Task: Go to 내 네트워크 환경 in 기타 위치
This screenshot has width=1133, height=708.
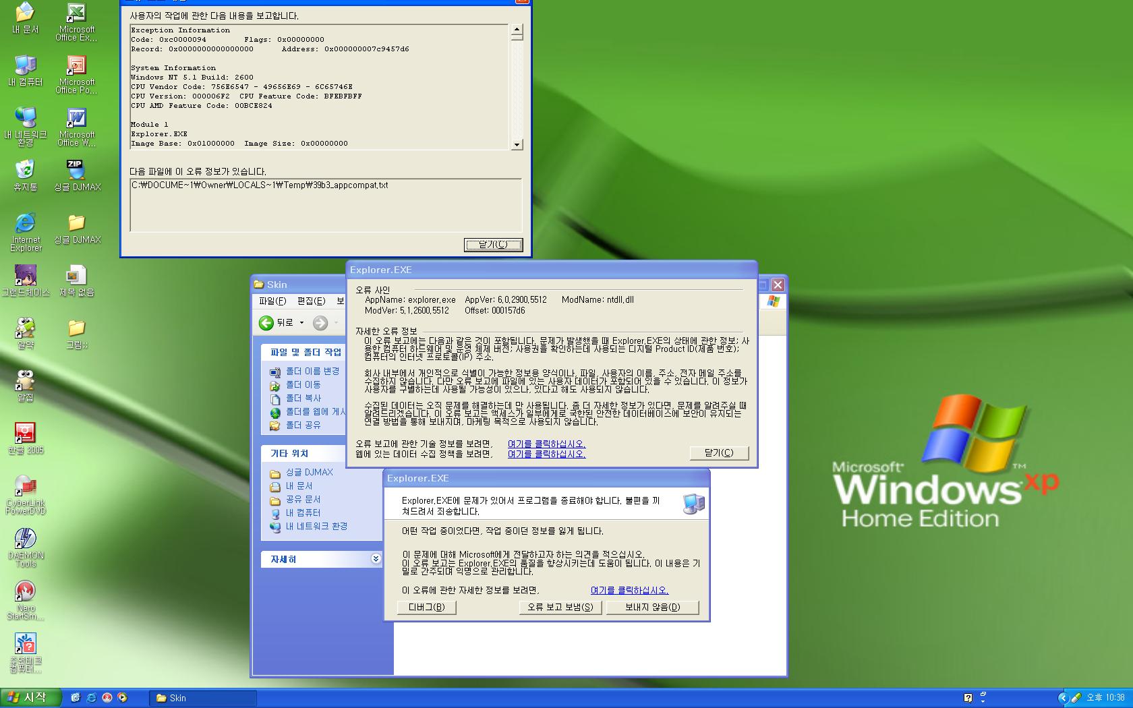Action: pos(316,526)
